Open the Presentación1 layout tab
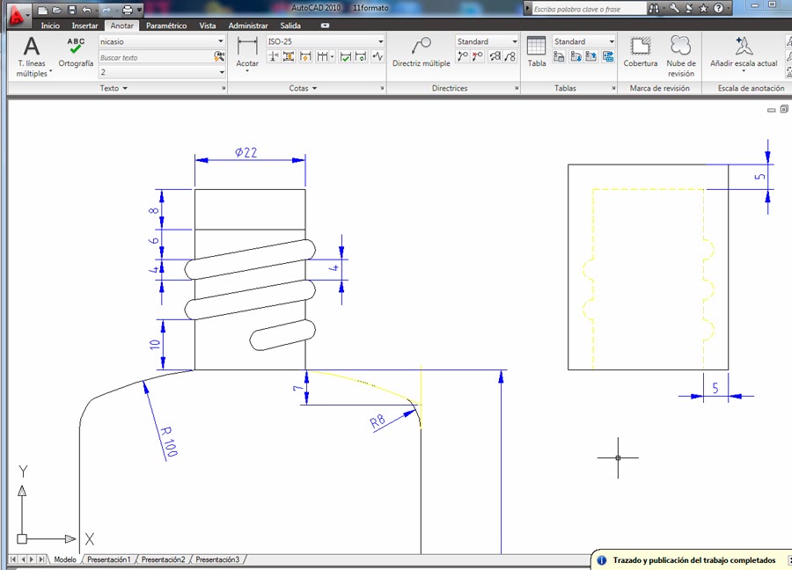Image resolution: width=792 pixels, height=570 pixels. coord(108,559)
